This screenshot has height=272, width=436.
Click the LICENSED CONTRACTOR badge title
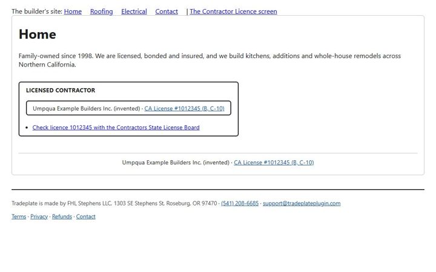61,90
